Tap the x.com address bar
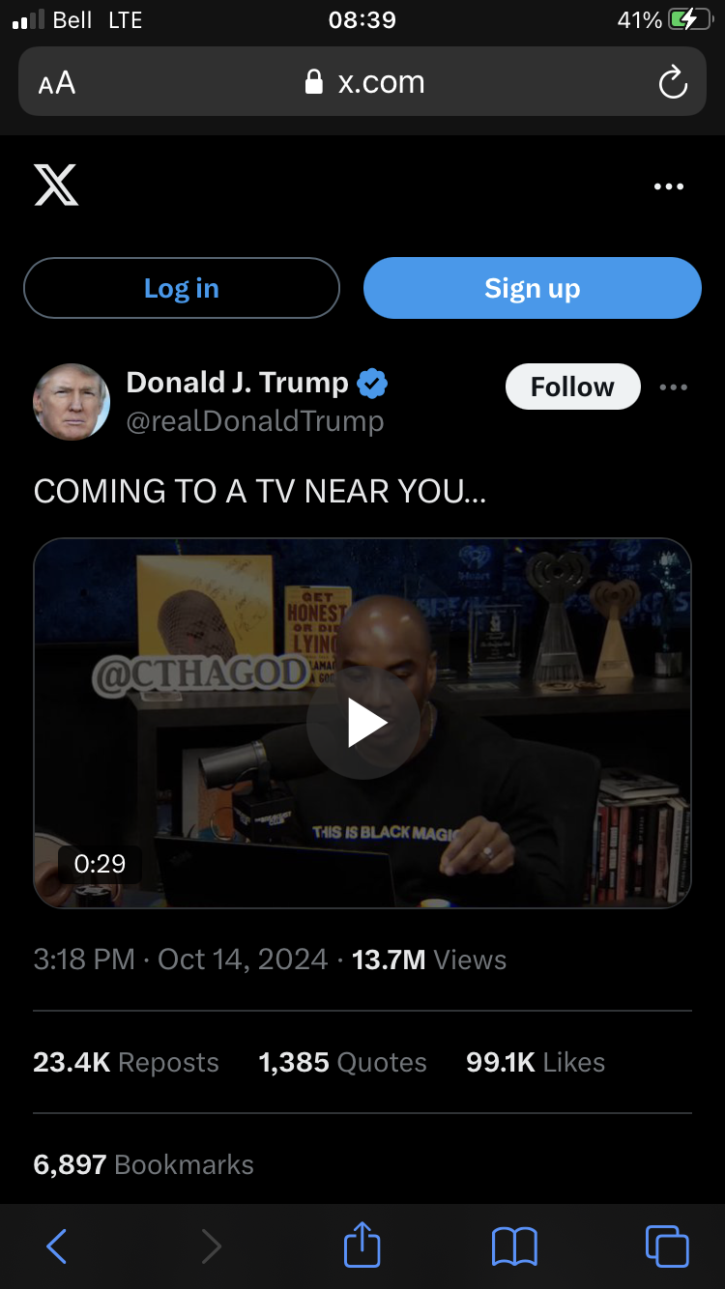This screenshot has height=1289, width=725. [362, 82]
